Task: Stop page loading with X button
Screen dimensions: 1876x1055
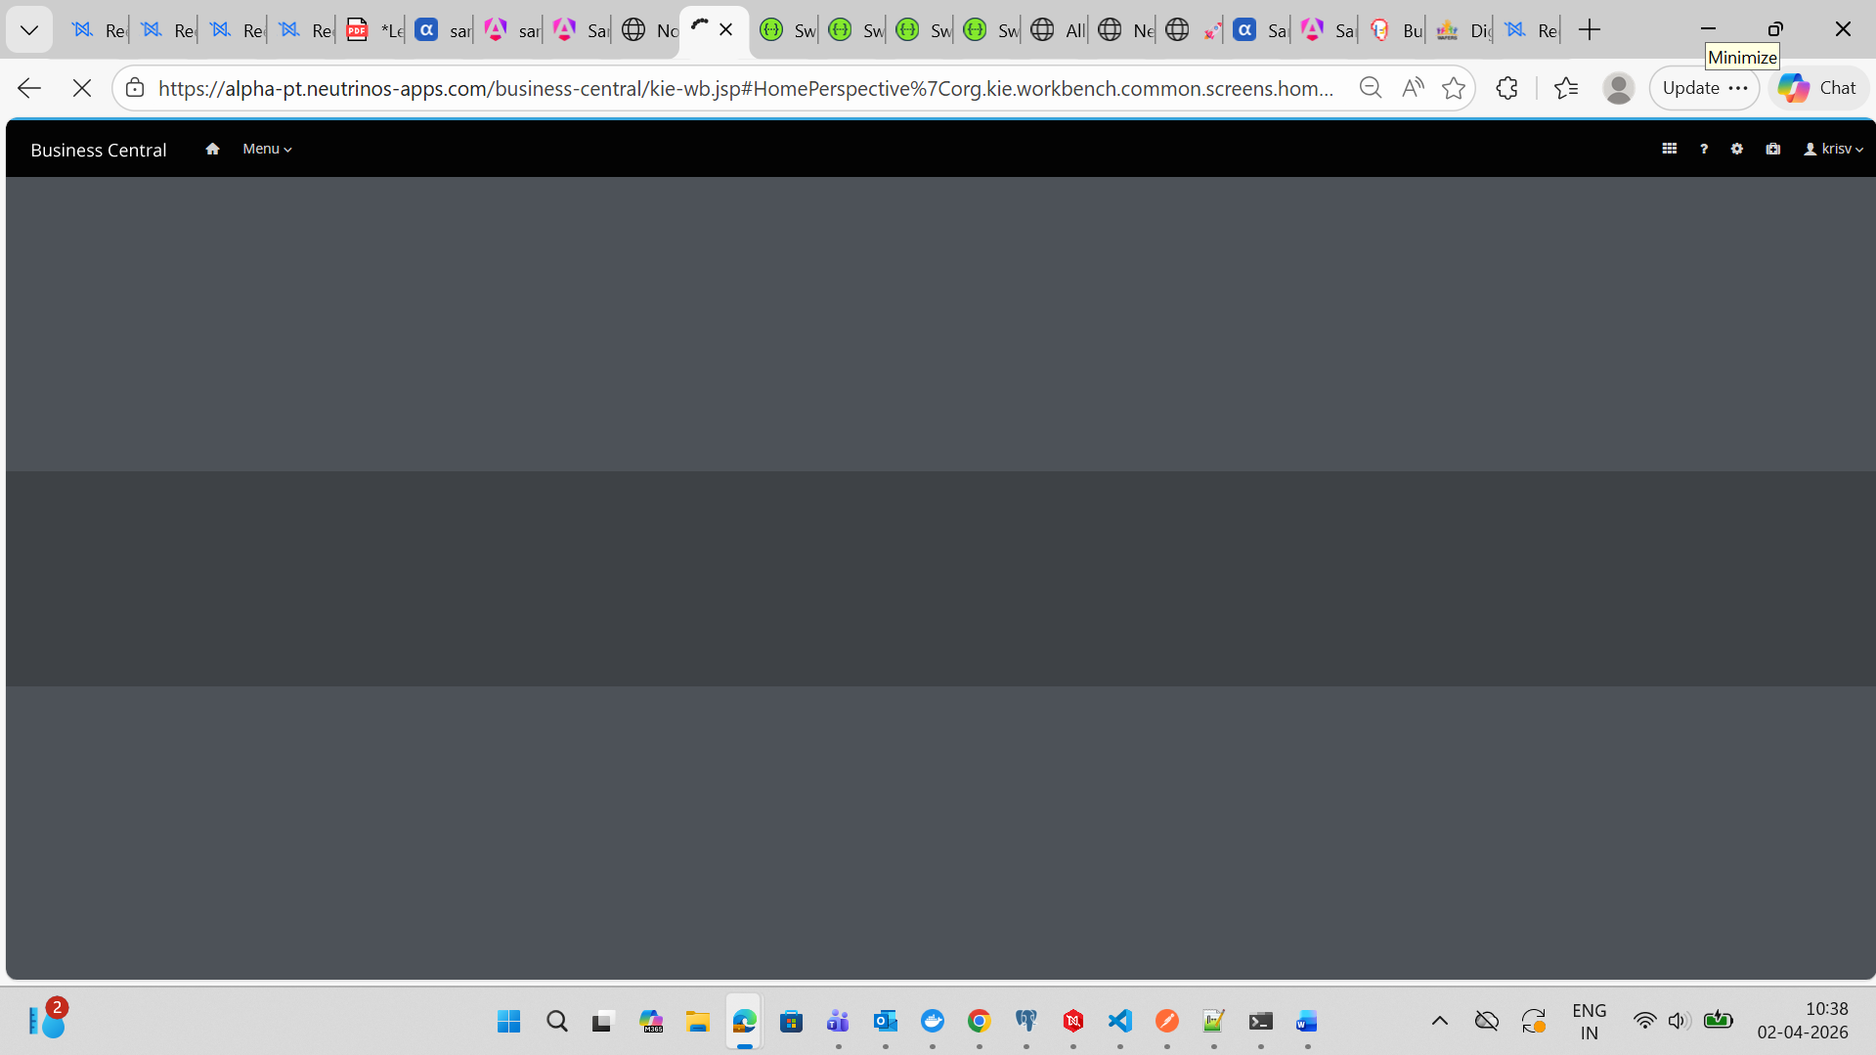Action: (x=82, y=88)
